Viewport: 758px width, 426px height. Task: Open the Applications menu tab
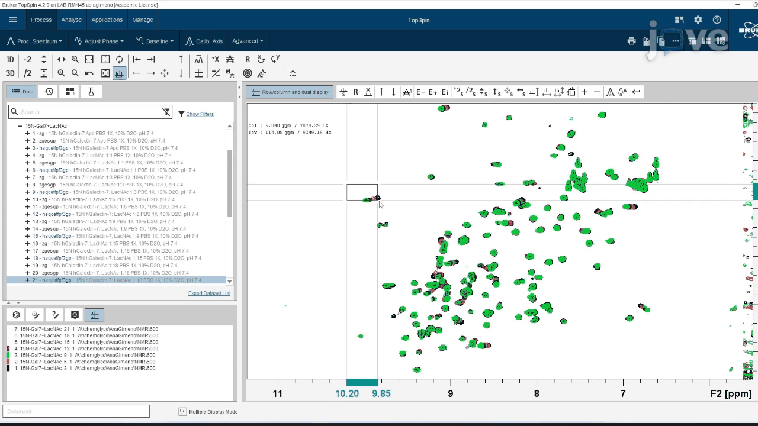107,20
